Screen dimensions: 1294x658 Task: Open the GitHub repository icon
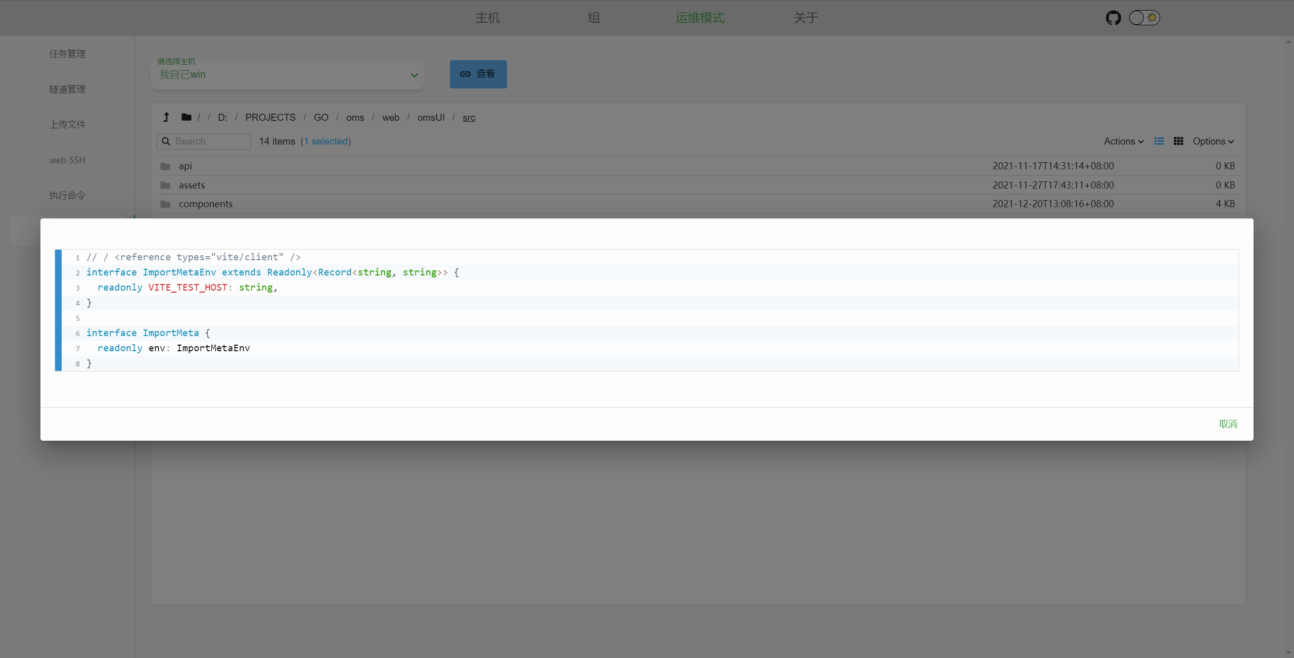[x=1113, y=18]
